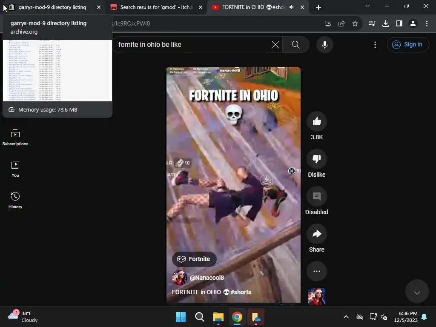Click the YouTube search box text

[149, 44]
